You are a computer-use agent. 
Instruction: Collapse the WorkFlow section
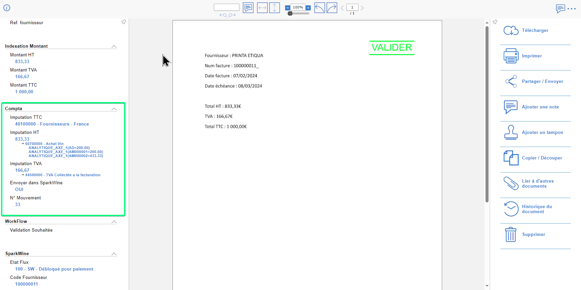(x=114, y=222)
